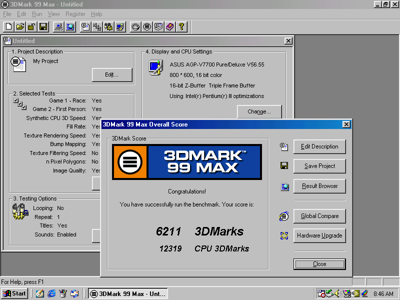Click the Hardware Upgrade button
Image resolution: width=400 pixels, height=300 pixels.
pyautogui.click(x=319, y=235)
